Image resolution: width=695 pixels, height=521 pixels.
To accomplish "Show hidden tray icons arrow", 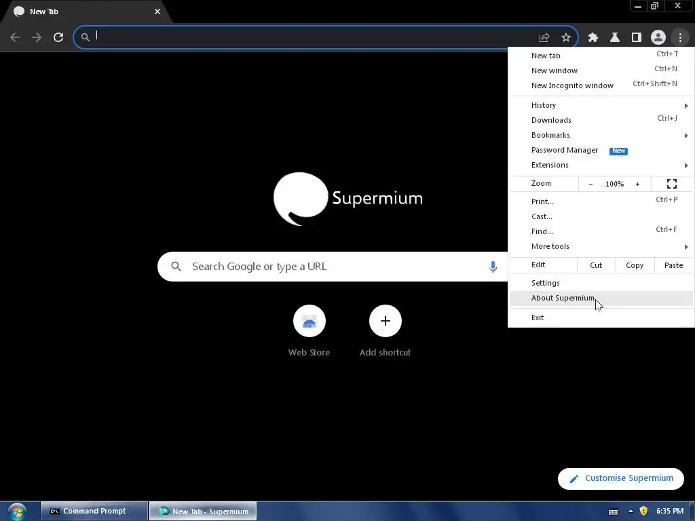I will pos(631,512).
